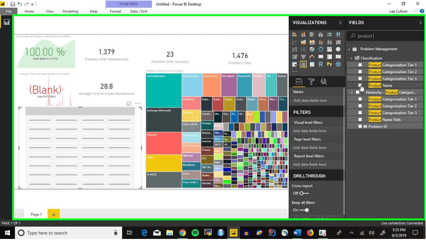Select the Matrix visual

[312, 65]
